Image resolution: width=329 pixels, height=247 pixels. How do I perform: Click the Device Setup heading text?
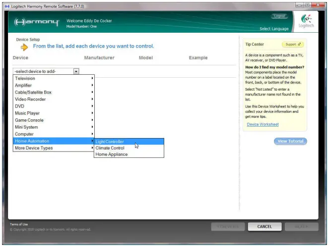[x=28, y=40]
